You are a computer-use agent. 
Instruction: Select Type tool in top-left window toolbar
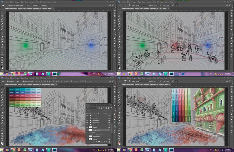tap(2, 50)
